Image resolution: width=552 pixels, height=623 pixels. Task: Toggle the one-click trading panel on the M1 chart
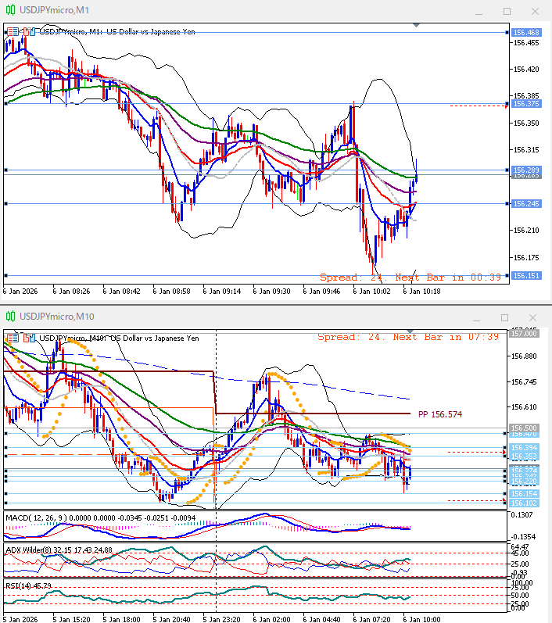coord(13,32)
